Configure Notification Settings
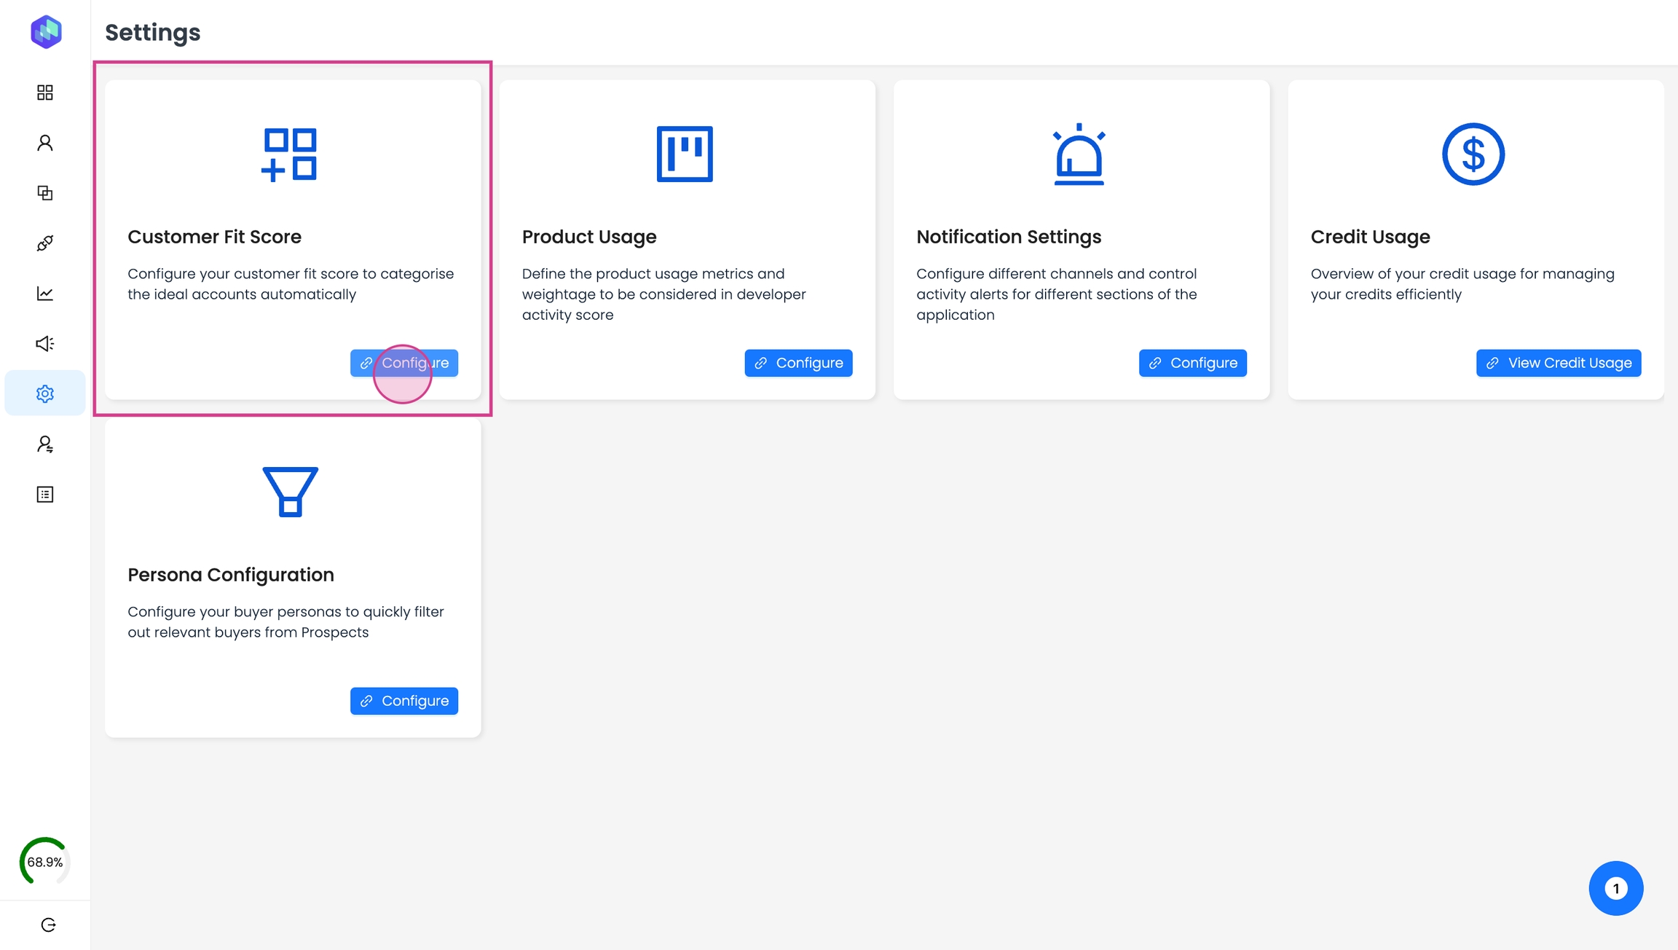 coord(1192,363)
